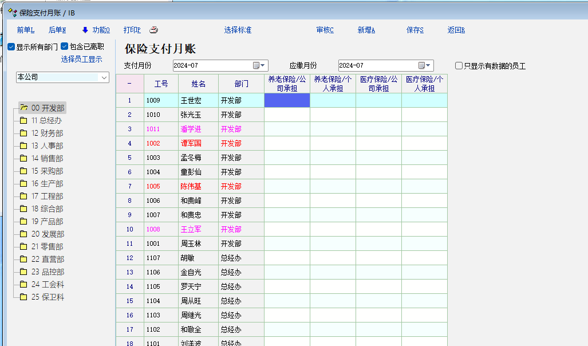Click the folder icon beside 25 保卫科
588x346 pixels.
[x=23, y=297]
